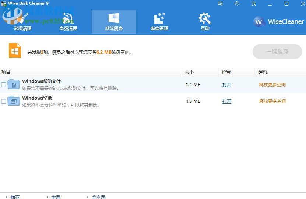The width and height of the screenshot is (306, 199).
Task: Click the WiseCleaner logo
Action: (x=279, y=21)
